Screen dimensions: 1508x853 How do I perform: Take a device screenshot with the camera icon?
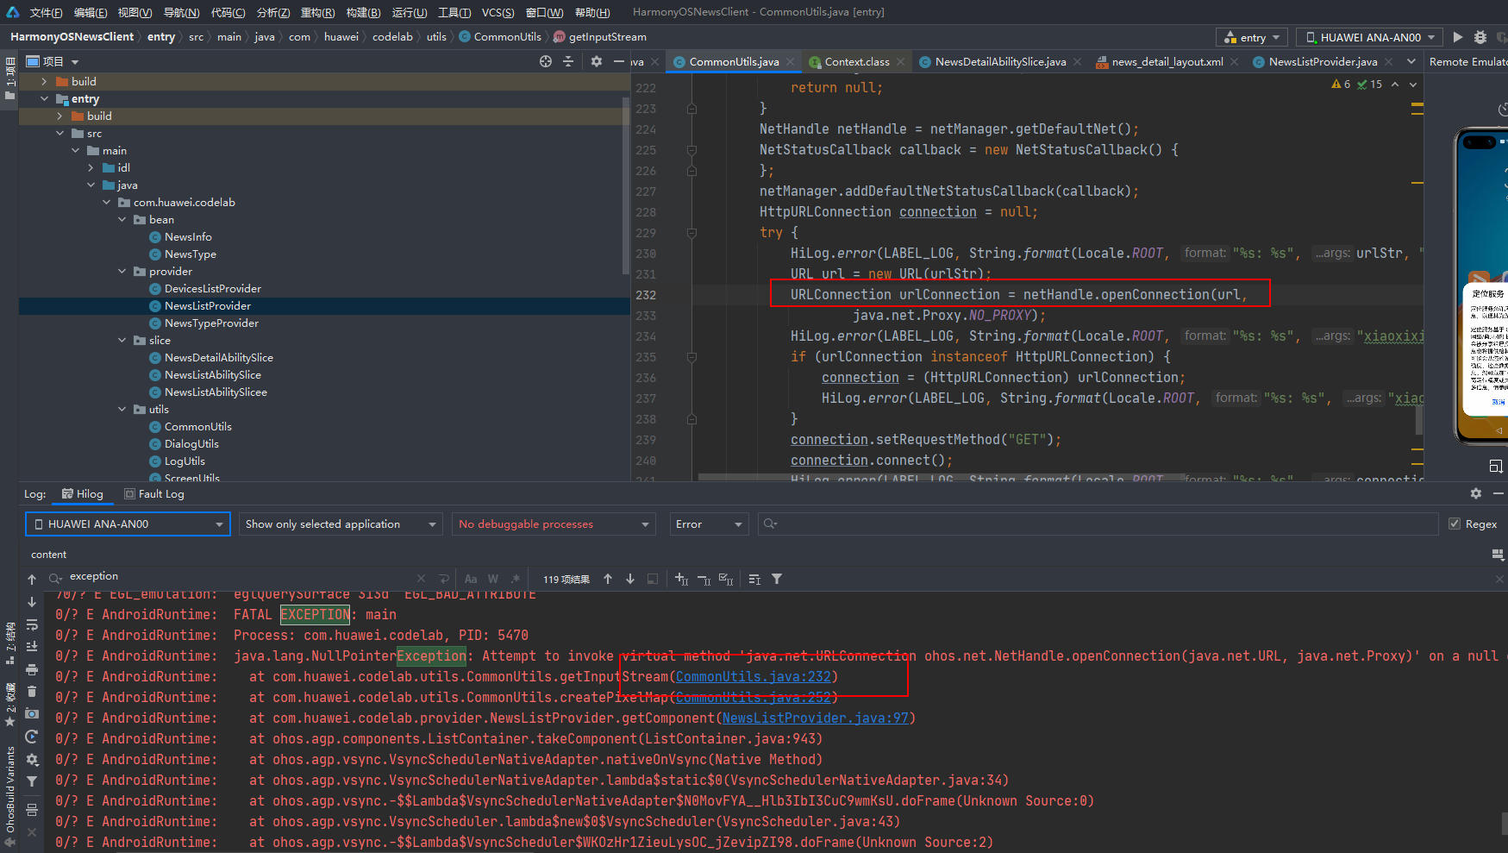tap(32, 713)
